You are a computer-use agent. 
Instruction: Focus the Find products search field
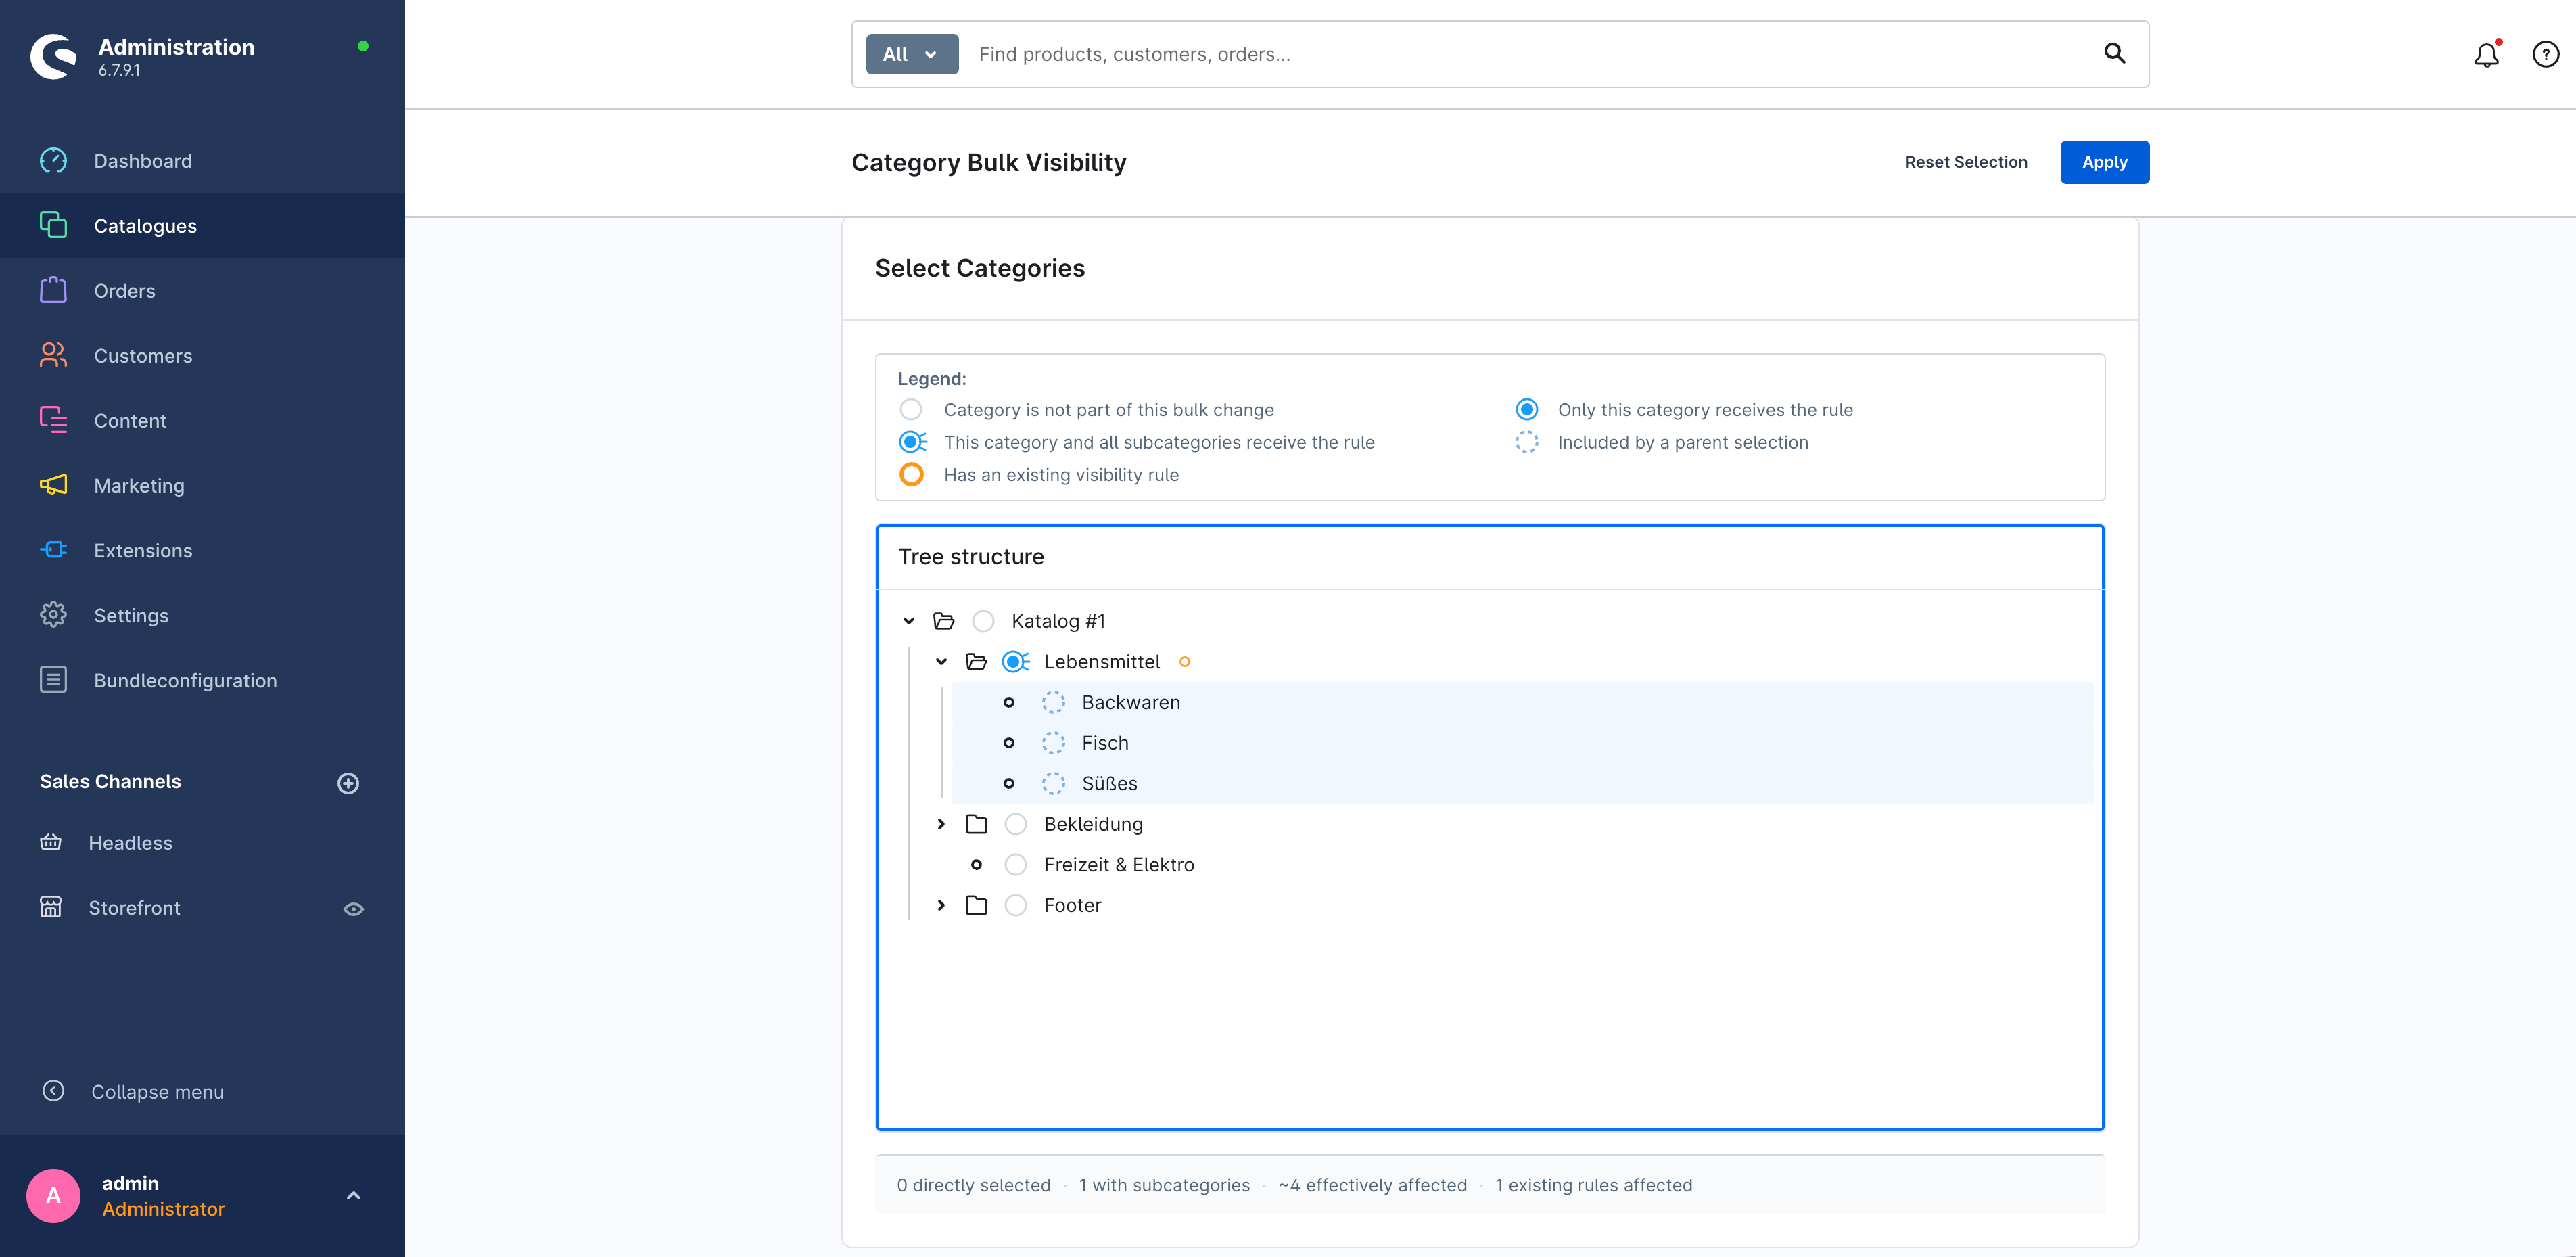[1530, 54]
